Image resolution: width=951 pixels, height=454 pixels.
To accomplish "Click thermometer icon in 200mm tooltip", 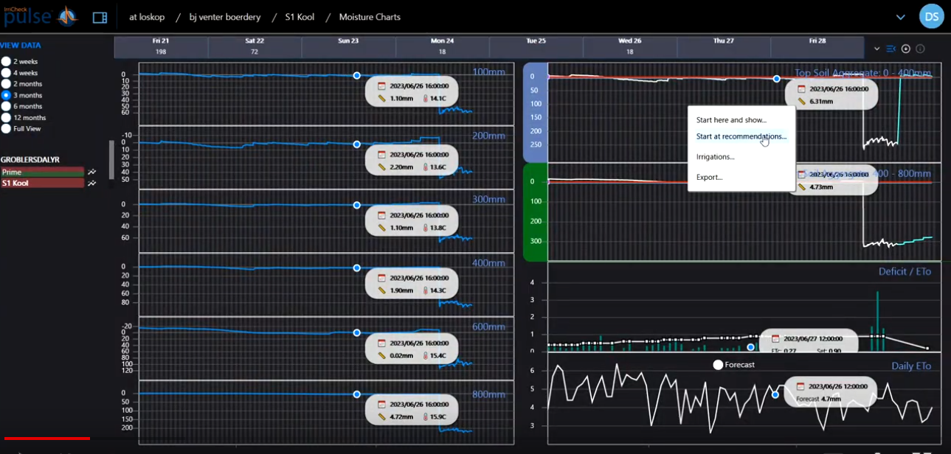I will point(426,167).
